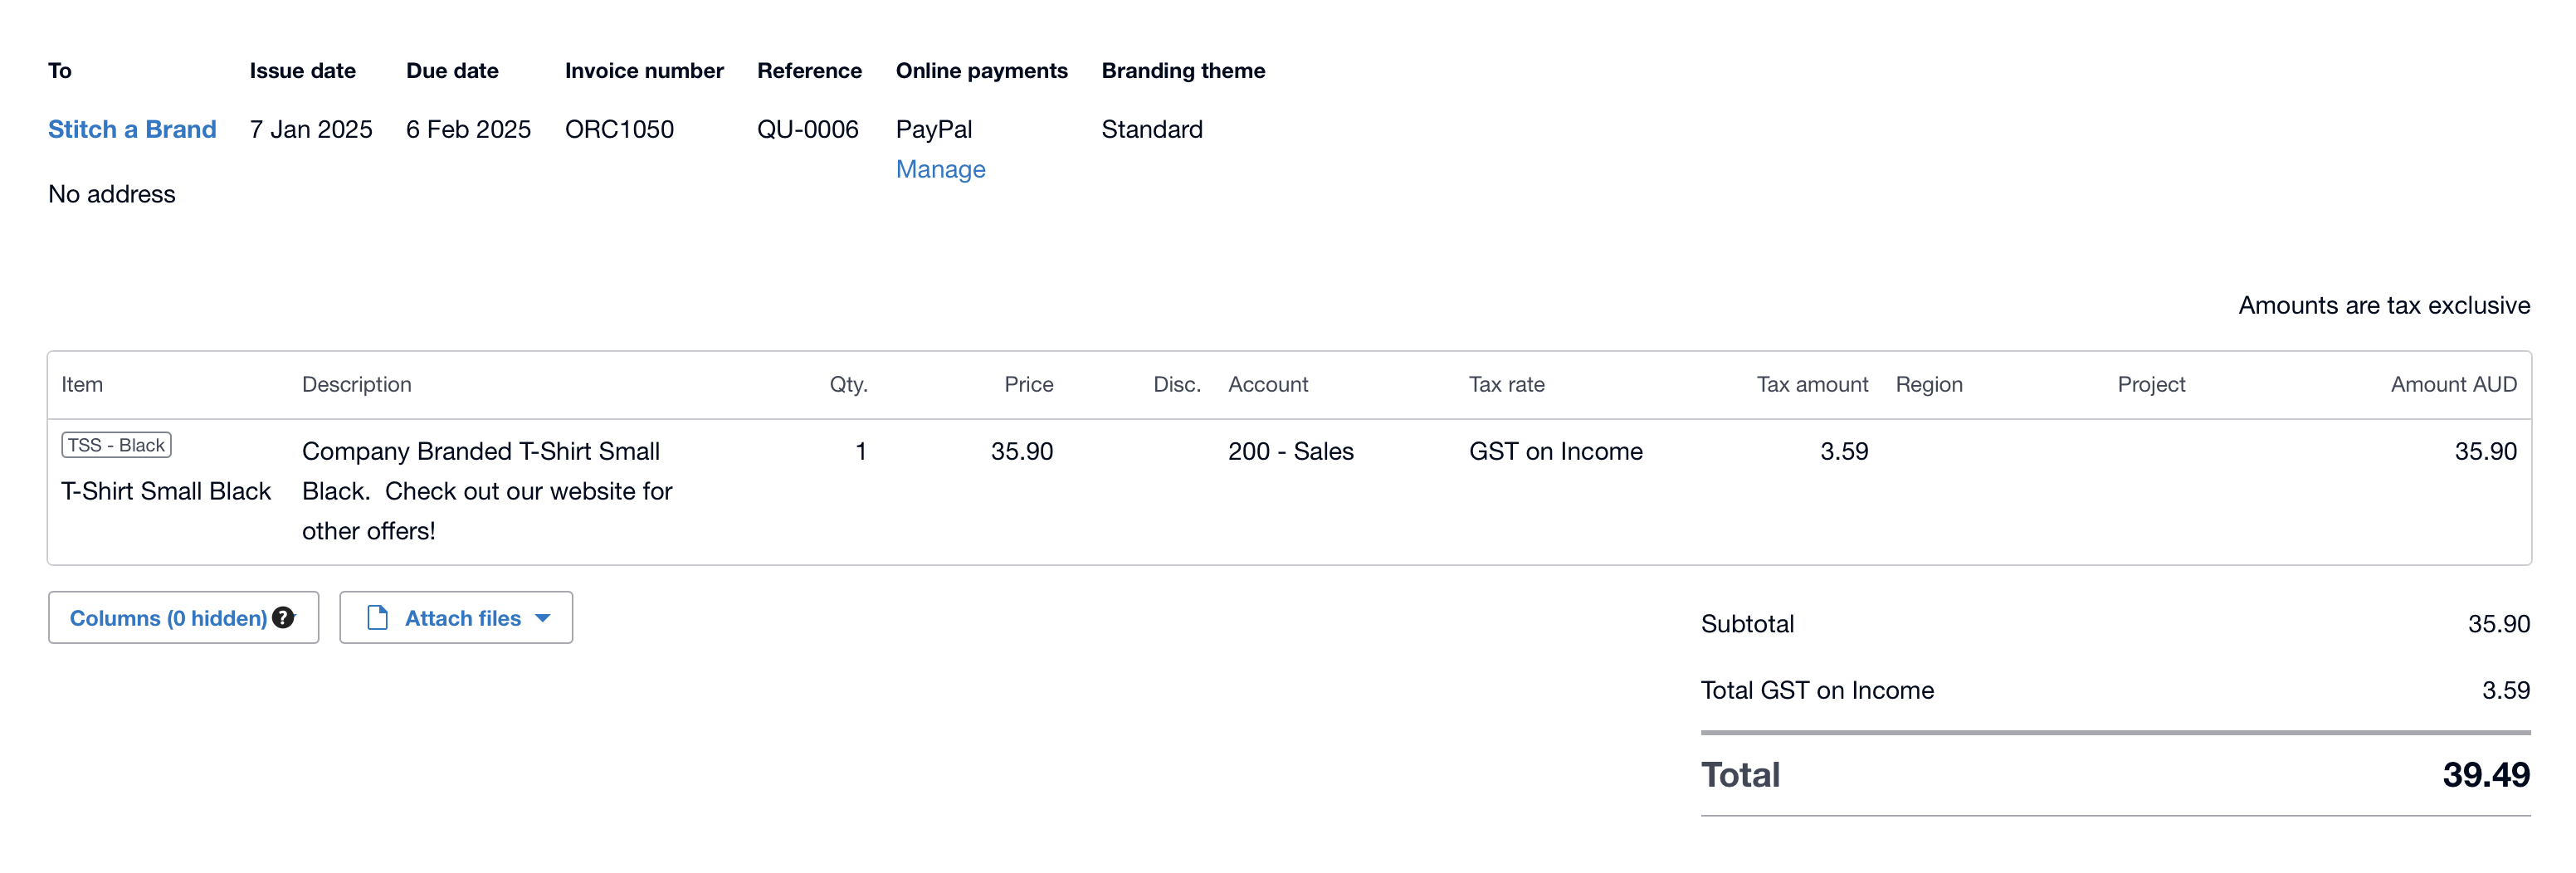Click the Item column header
This screenshot has height=873, width=2576.
point(82,384)
